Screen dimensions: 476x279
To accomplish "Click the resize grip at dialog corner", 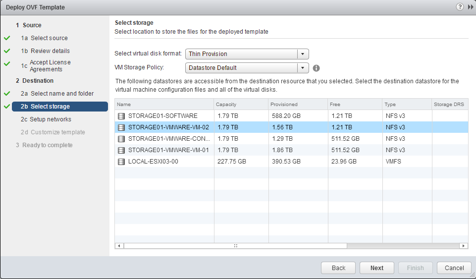I will click(x=472, y=275).
